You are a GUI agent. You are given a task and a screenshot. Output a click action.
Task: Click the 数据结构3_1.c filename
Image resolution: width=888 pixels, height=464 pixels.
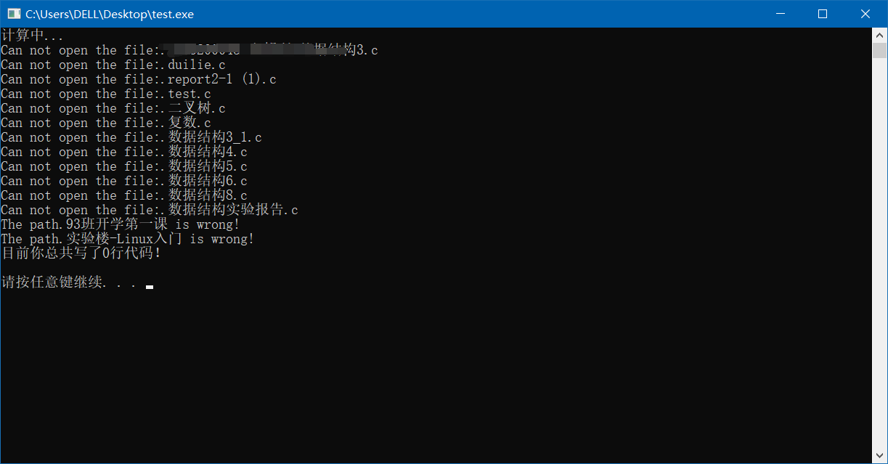coord(215,137)
